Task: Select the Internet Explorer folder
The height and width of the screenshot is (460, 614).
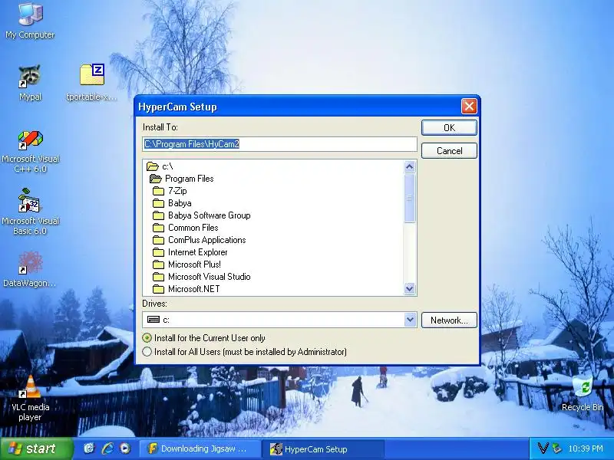Action: [190, 252]
